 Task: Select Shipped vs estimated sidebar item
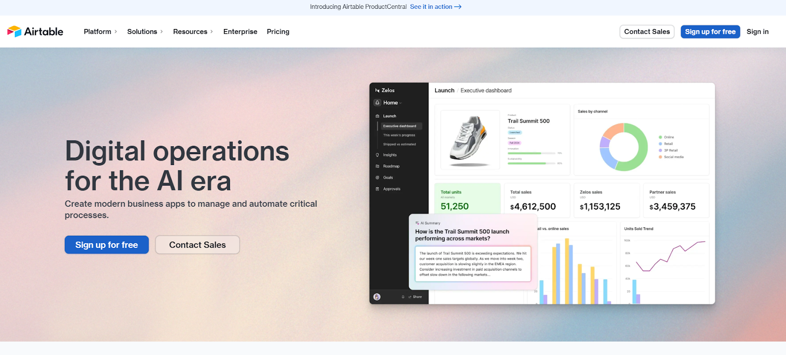tap(399, 144)
